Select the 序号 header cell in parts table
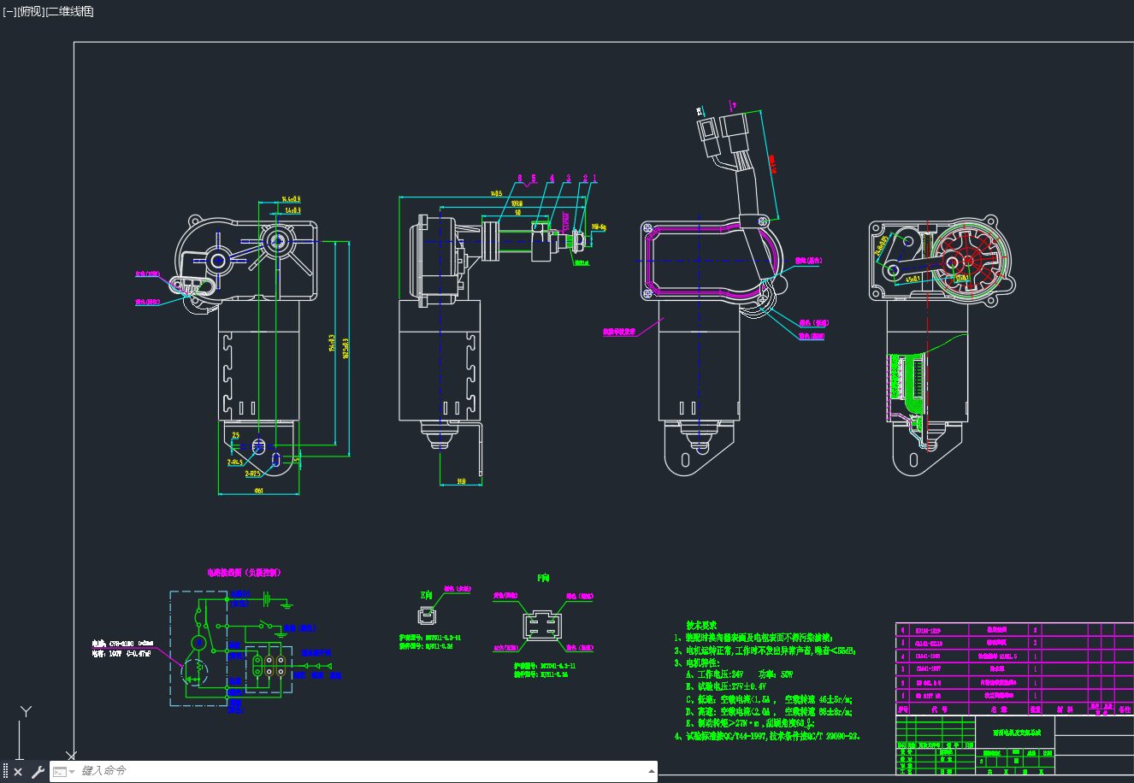The width and height of the screenshot is (1134, 783). [902, 709]
